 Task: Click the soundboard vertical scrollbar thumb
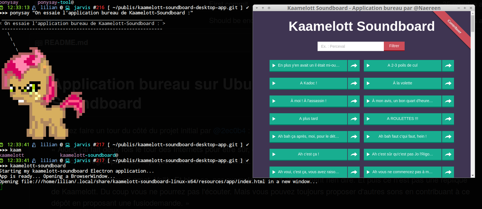(473, 24)
